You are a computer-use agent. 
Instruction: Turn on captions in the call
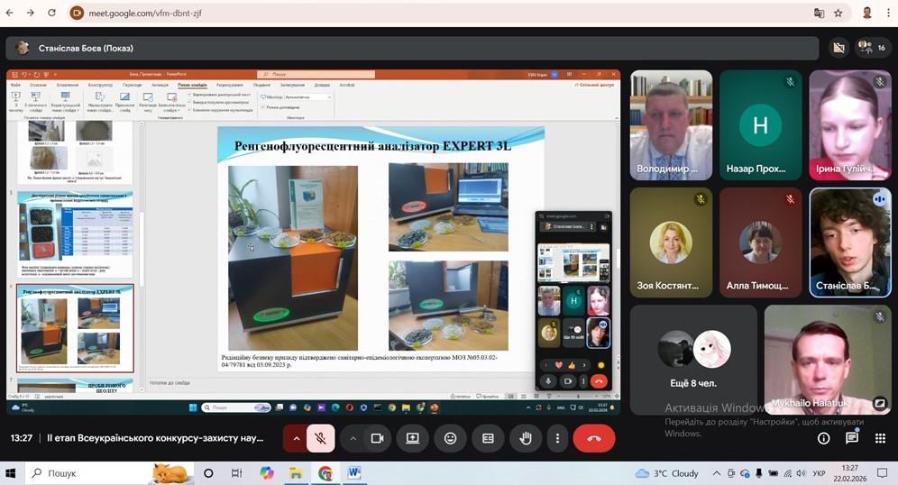(x=488, y=438)
